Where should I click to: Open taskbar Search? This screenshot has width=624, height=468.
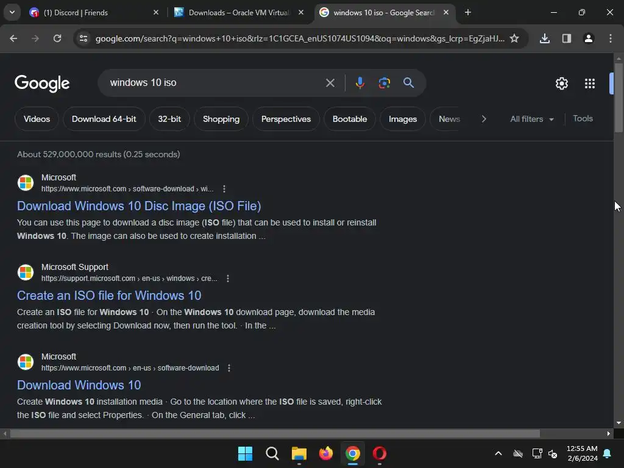[x=272, y=453]
